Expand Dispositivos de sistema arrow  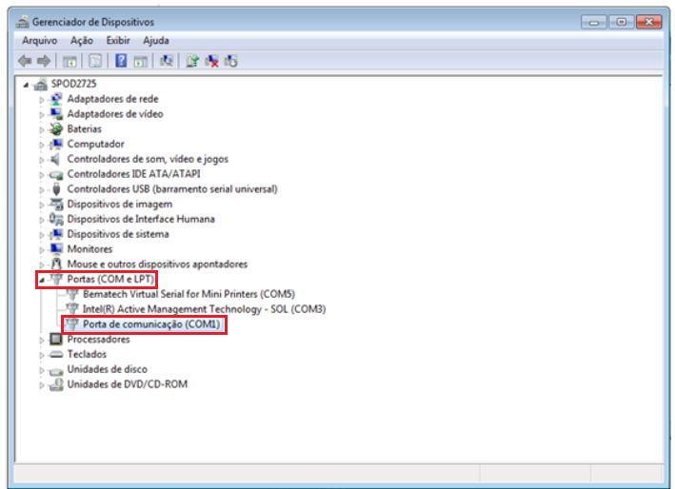(x=42, y=235)
